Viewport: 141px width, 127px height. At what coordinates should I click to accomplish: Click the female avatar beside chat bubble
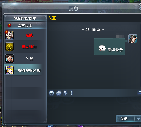[x=133, y=39]
